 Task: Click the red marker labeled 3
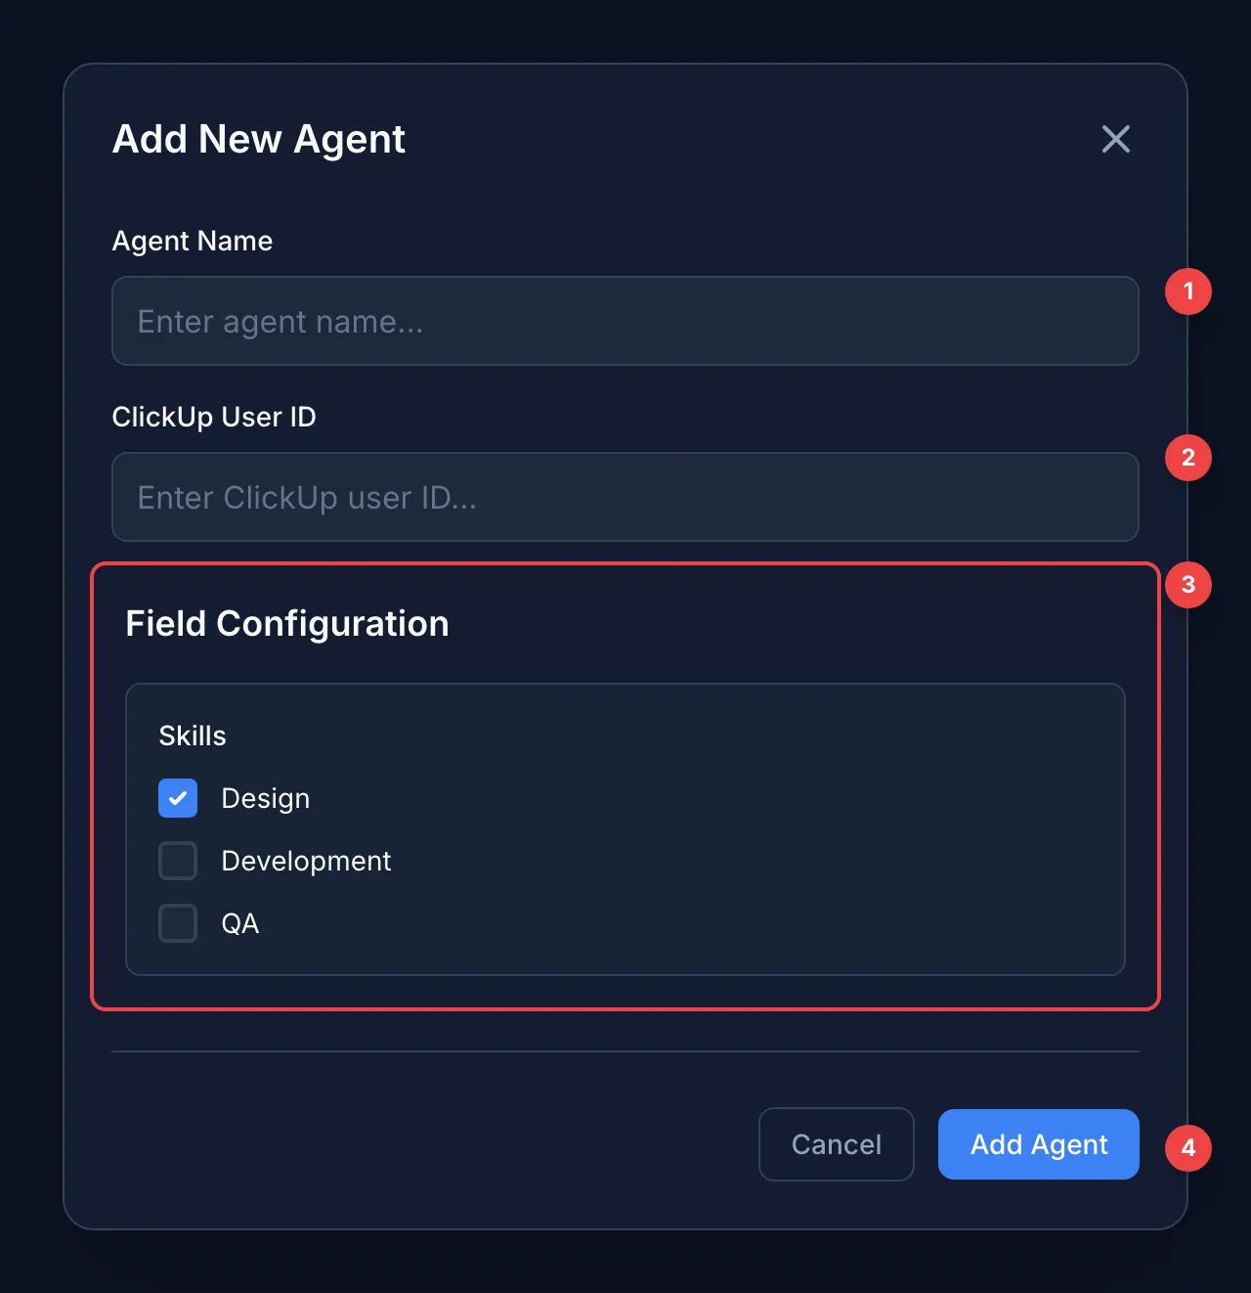coord(1187,584)
